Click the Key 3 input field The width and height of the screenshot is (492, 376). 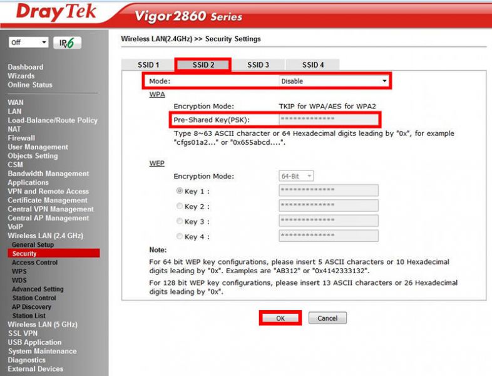[328, 221]
